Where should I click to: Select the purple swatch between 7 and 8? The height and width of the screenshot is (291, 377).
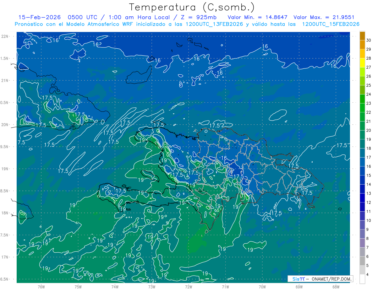click(x=362, y=243)
